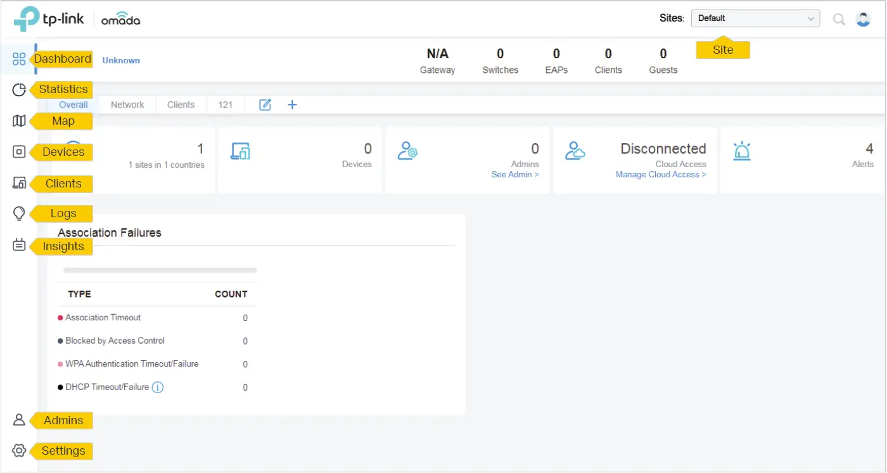Image resolution: width=887 pixels, height=473 pixels.
Task: Click the Guests count in the header
Action: click(x=663, y=61)
